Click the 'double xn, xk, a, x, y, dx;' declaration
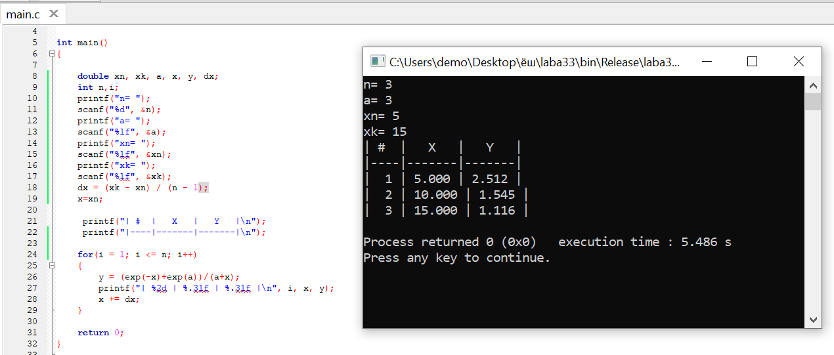Image resolution: width=834 pixels, height=355 pixels. pyautogui.click(x=148, y=76)
